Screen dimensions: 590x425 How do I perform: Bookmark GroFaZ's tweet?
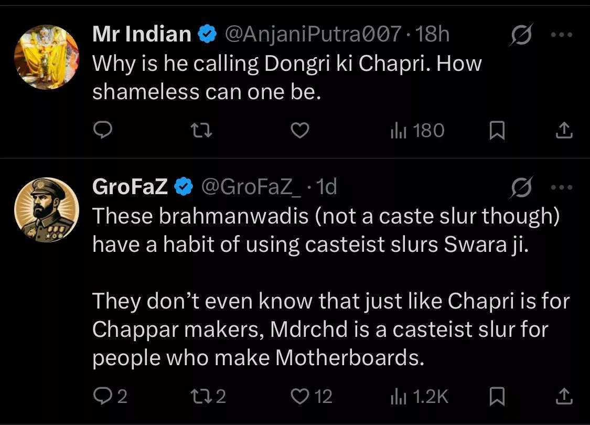pos(496,396)
